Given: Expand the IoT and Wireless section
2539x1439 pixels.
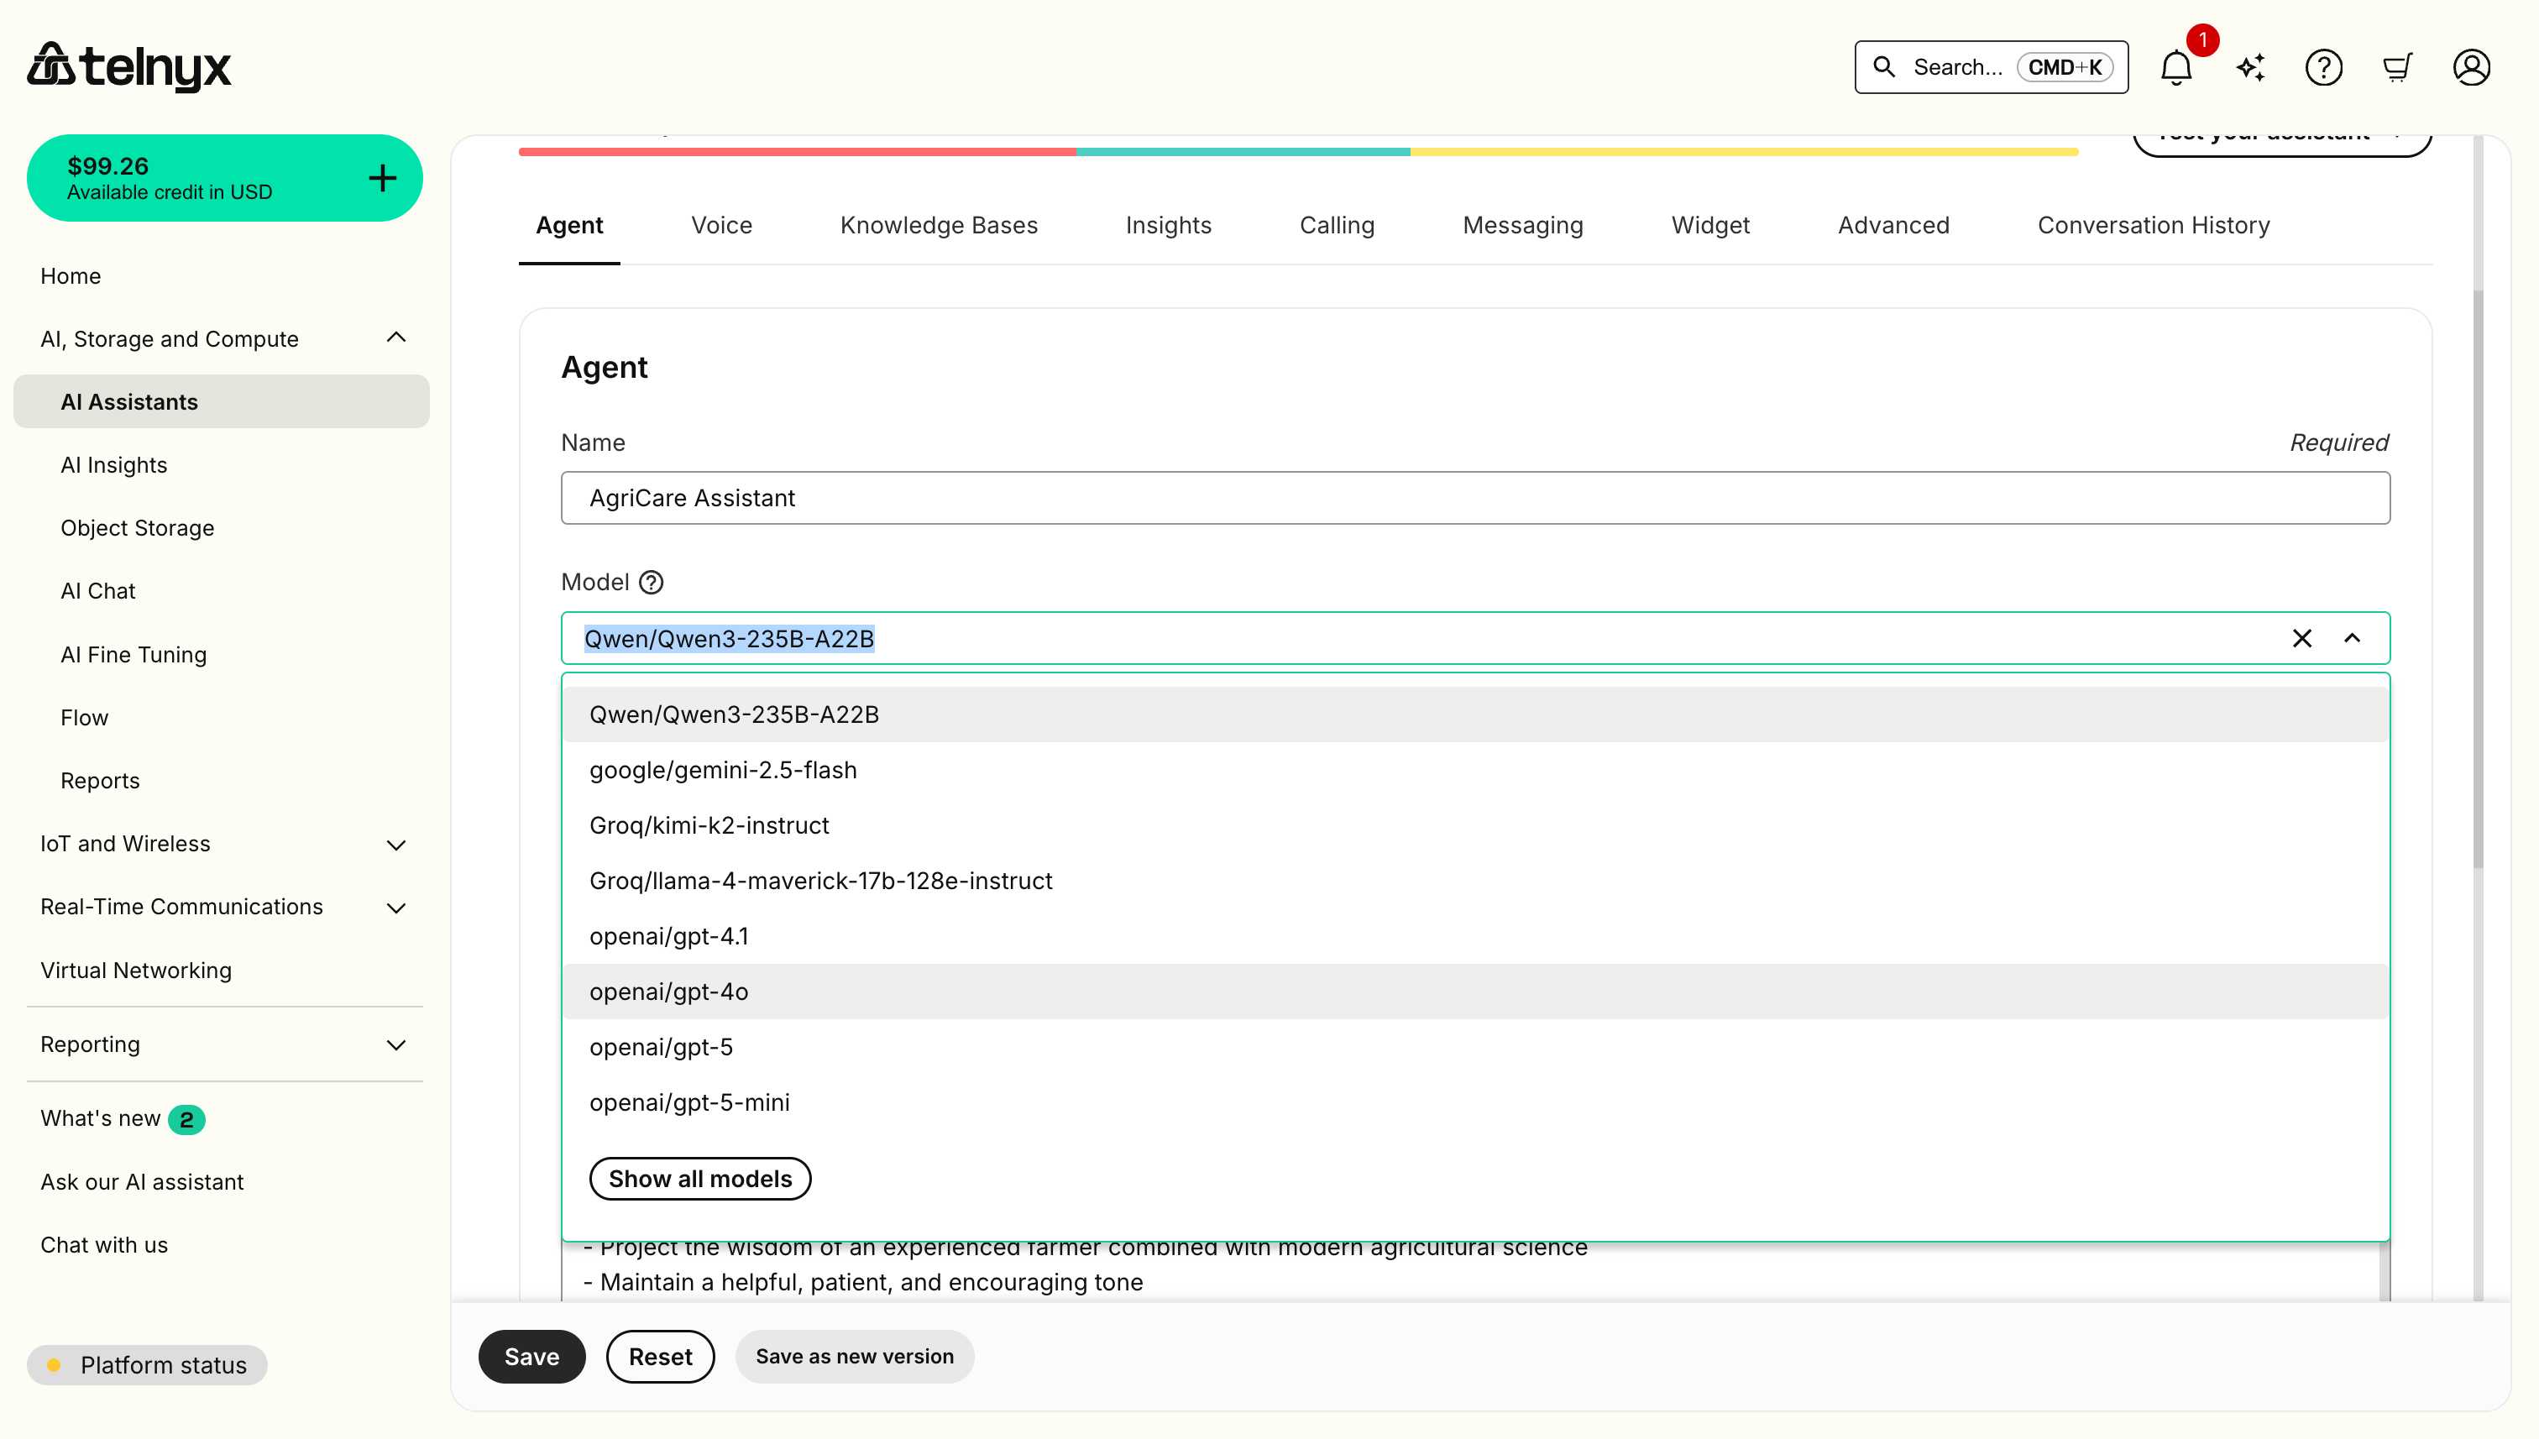Looking at the screenshot, I should coord(395,844).
